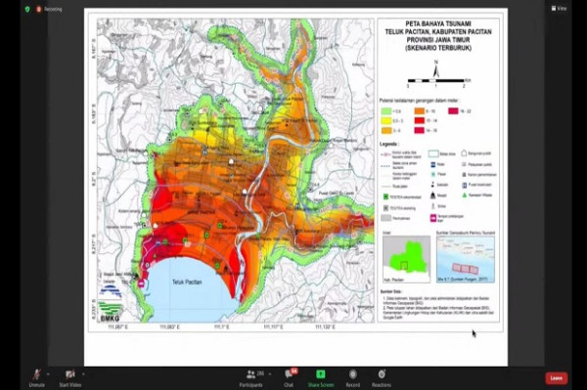Click the red Recording indicator
The width and height of the screenshot is (587, 390).
pos(49,9)
